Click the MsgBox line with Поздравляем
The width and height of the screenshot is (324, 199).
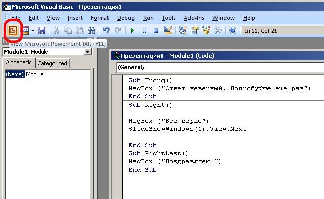pos(175,161)
